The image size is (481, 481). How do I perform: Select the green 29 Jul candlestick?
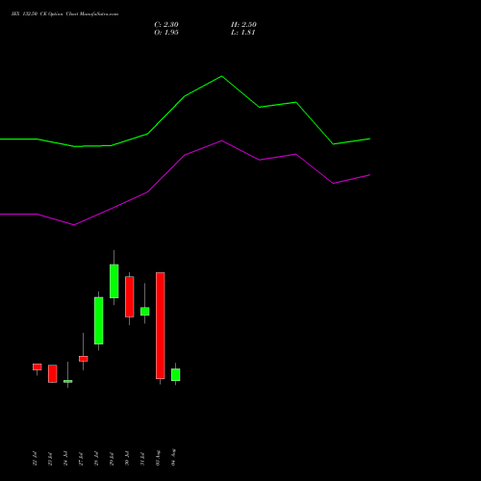tap(114, 281)
